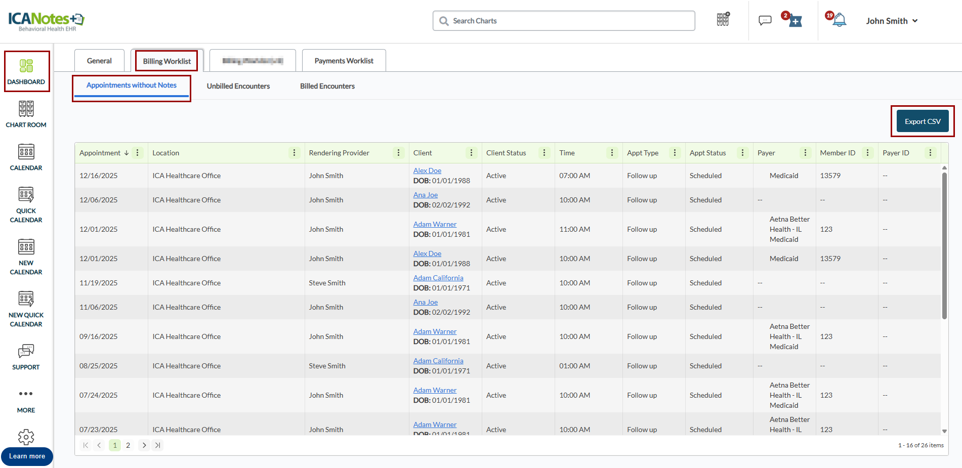Select the Unbilled Encounters tab

tap(238, 86)
